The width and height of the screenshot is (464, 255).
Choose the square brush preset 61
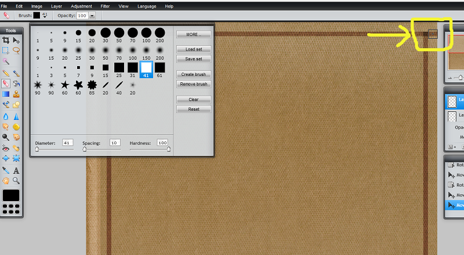160,70
